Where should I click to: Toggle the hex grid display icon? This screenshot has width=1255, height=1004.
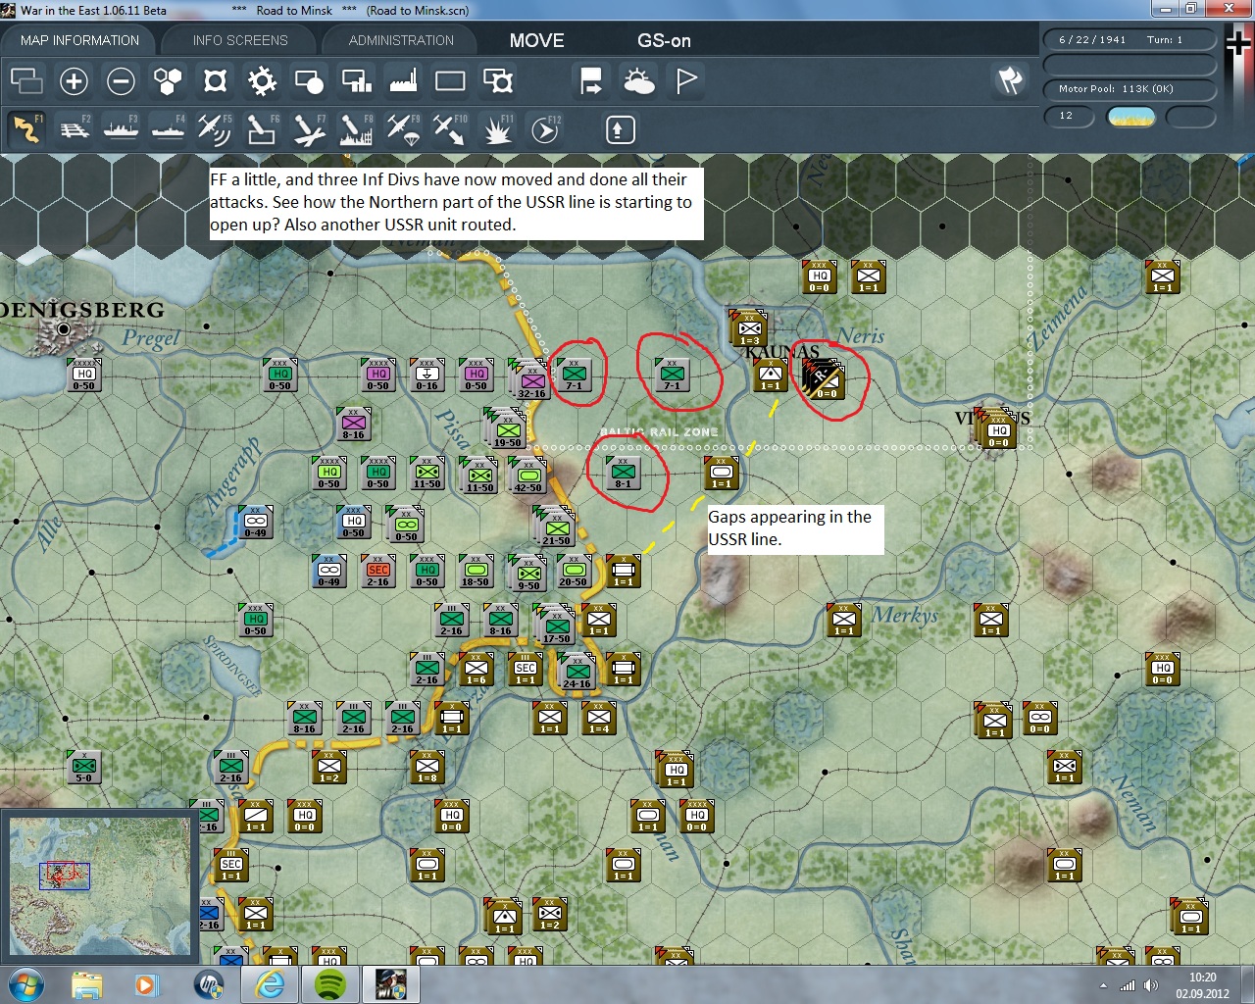[x=168, y=80]
